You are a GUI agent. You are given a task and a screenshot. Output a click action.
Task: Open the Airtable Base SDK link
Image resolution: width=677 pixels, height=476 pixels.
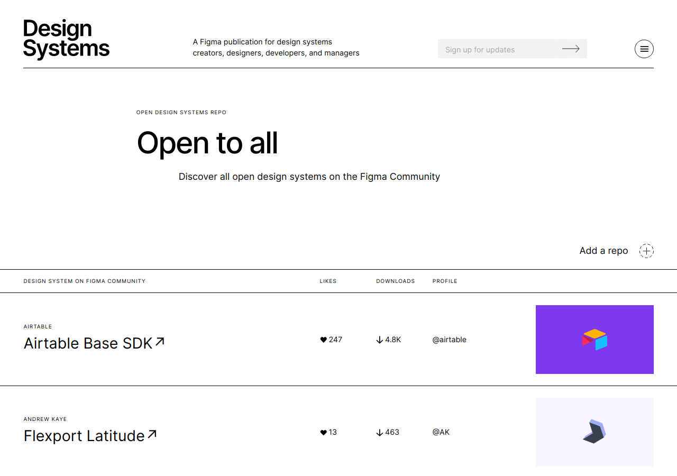pos(94,343)
